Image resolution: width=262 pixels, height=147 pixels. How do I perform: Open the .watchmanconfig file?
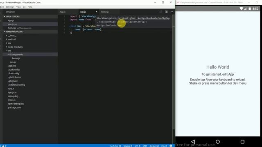16,85
